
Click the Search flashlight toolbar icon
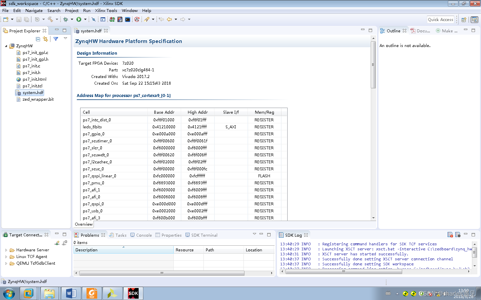coord(147,19)
